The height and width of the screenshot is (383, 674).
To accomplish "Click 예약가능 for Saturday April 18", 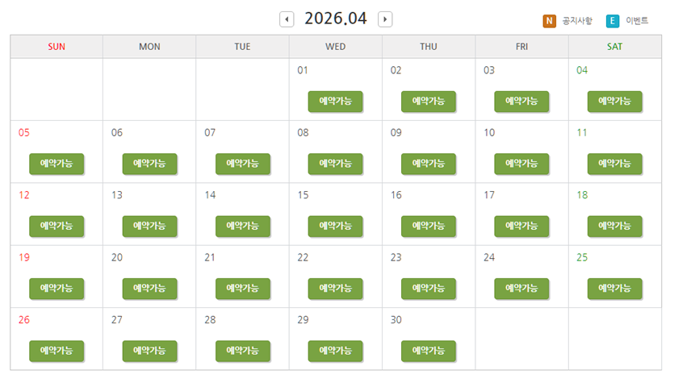I will click(615, 226).
